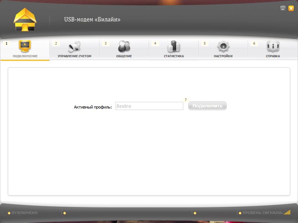
Task: Open account management via the Управление счетом icon
Action: (74, 46)
